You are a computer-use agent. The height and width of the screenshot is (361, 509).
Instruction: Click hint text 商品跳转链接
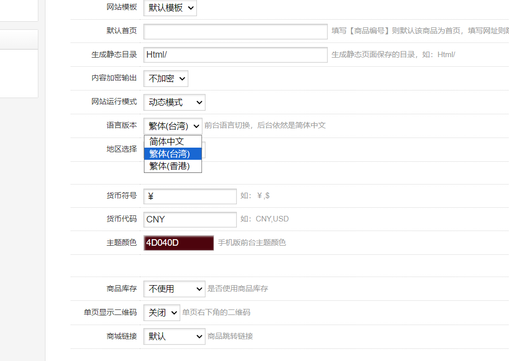click(x=230, y=336)
